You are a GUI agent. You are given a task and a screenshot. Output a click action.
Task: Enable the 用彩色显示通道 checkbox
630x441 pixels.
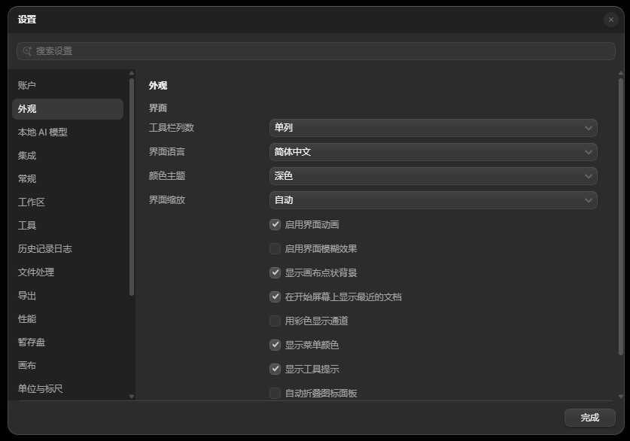(275, 321)
